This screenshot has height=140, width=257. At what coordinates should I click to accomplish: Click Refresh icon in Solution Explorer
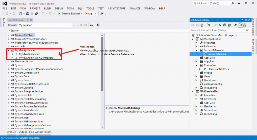point(220,25)
